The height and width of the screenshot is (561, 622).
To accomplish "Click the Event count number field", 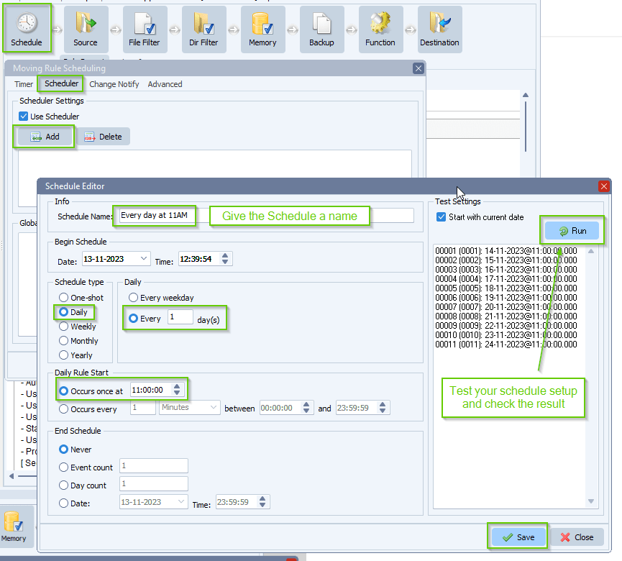I will point(153,466).
